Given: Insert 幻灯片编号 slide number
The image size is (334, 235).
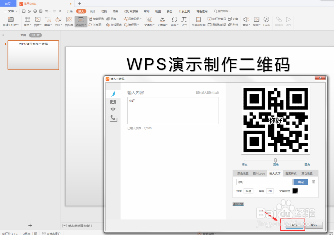Looking at the screenshot, I should 218,19.
